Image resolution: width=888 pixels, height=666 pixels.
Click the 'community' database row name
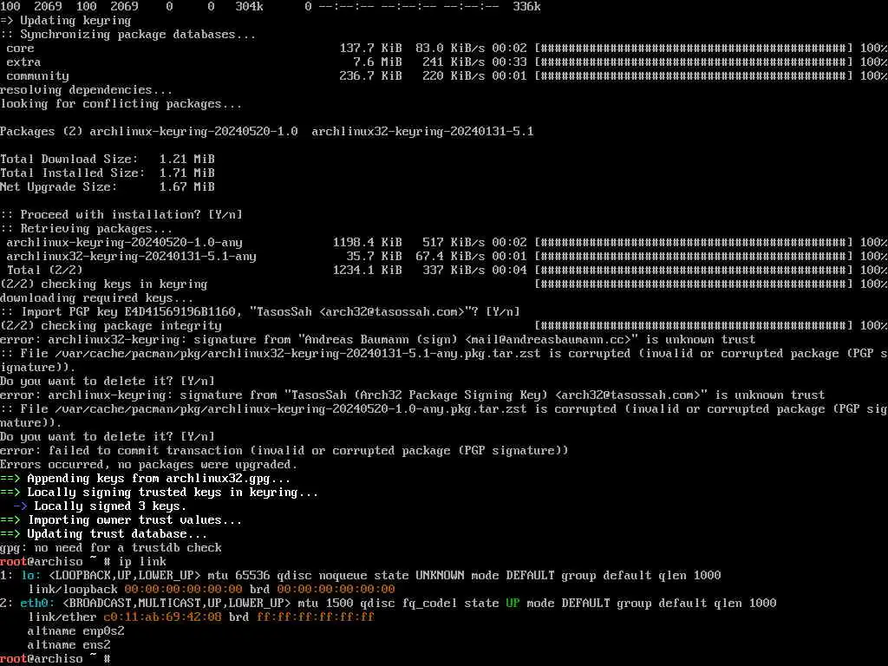37,76
